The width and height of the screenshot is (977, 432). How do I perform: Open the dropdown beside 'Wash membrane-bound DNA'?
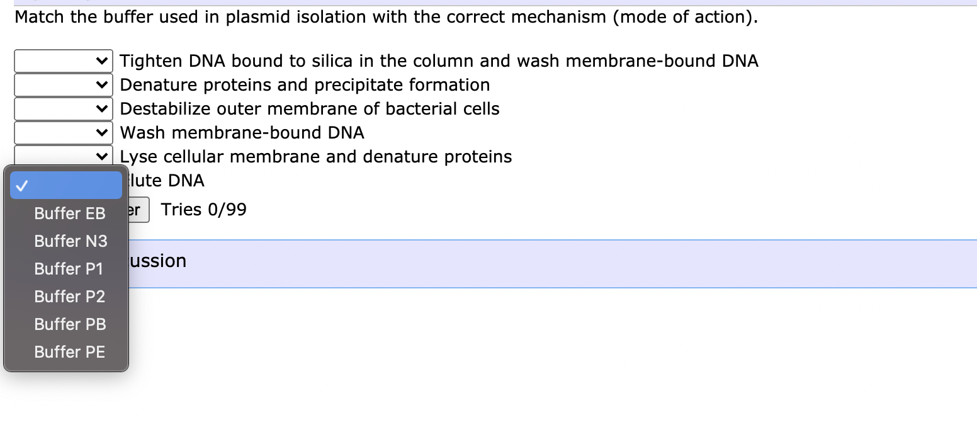click(x=63, y=132)
